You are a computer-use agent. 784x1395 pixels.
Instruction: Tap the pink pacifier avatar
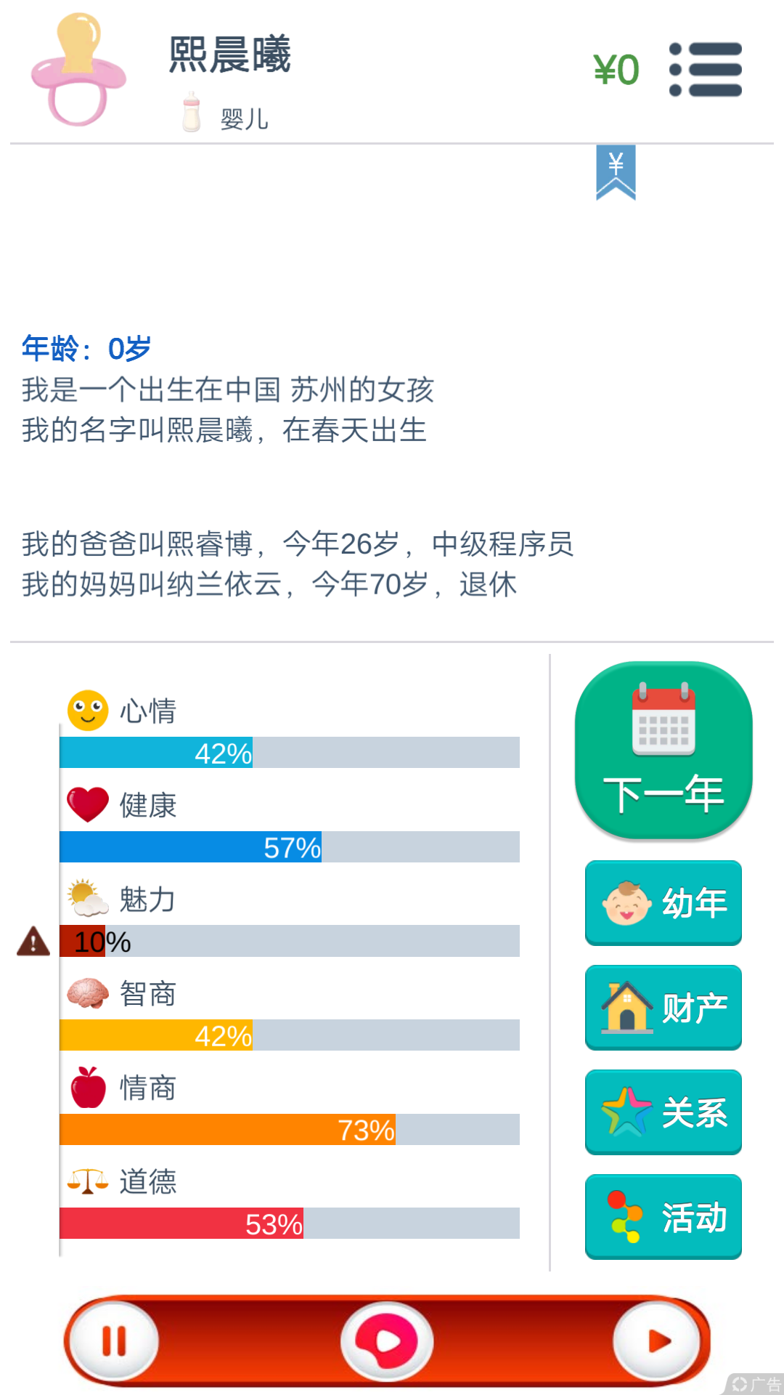click(x=78, y=70)
